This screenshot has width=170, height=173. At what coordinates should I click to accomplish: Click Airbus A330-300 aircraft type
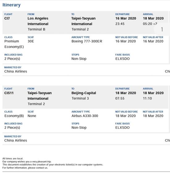[x=85, y=116]
